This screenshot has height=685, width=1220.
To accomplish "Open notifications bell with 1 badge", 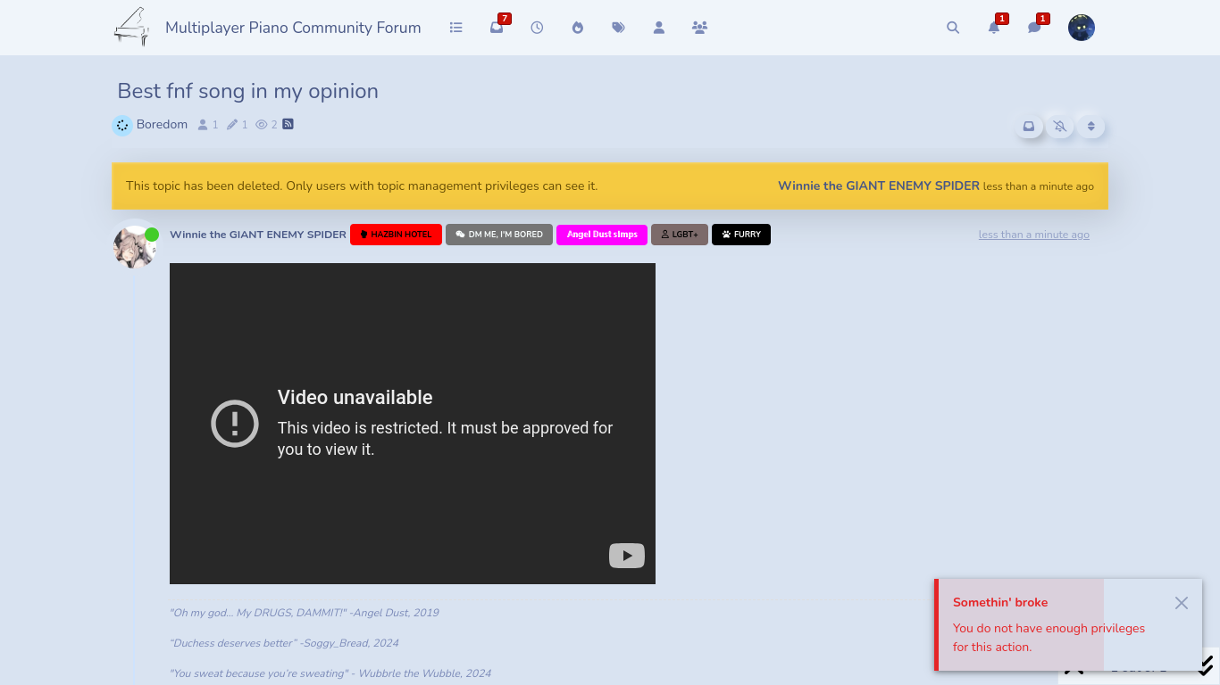I will coord(994,28).
